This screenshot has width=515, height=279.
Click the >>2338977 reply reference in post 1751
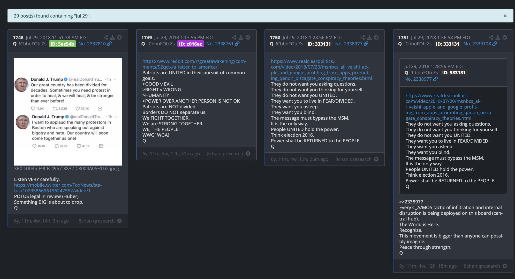[x=411, y=202]
